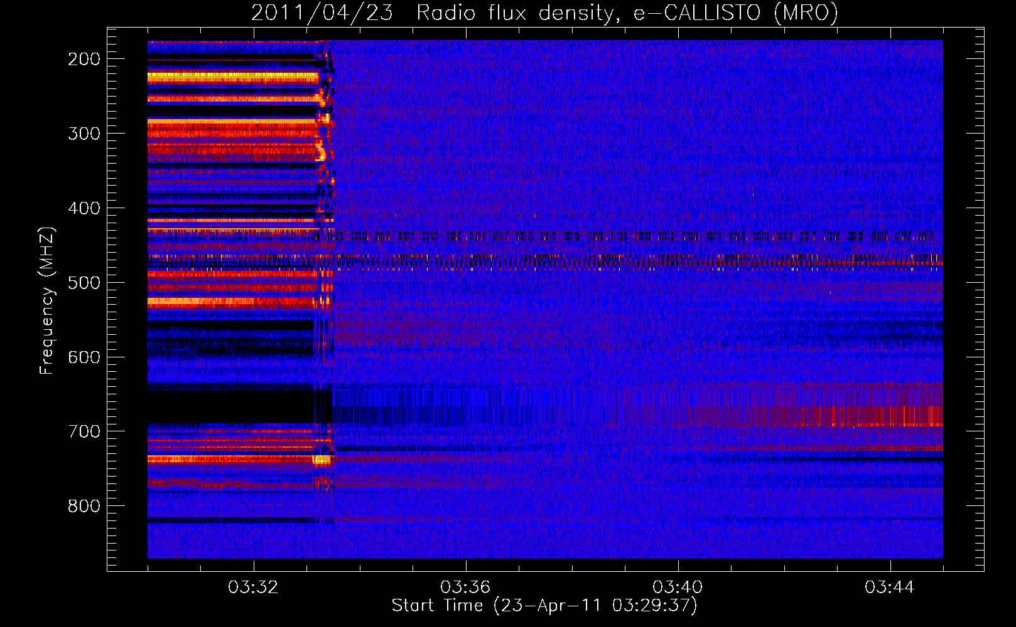Click the 03:32 time tick label
The image size is (1016, 627).
(253, 587)
